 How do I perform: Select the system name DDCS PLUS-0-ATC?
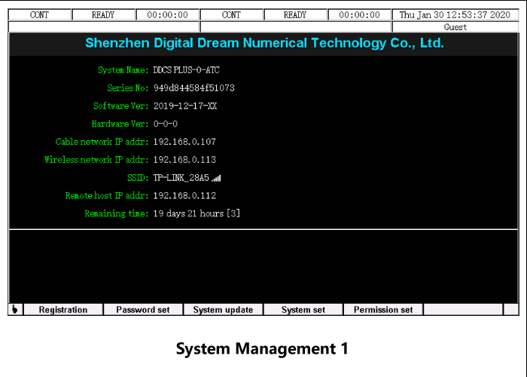(187, 70)
